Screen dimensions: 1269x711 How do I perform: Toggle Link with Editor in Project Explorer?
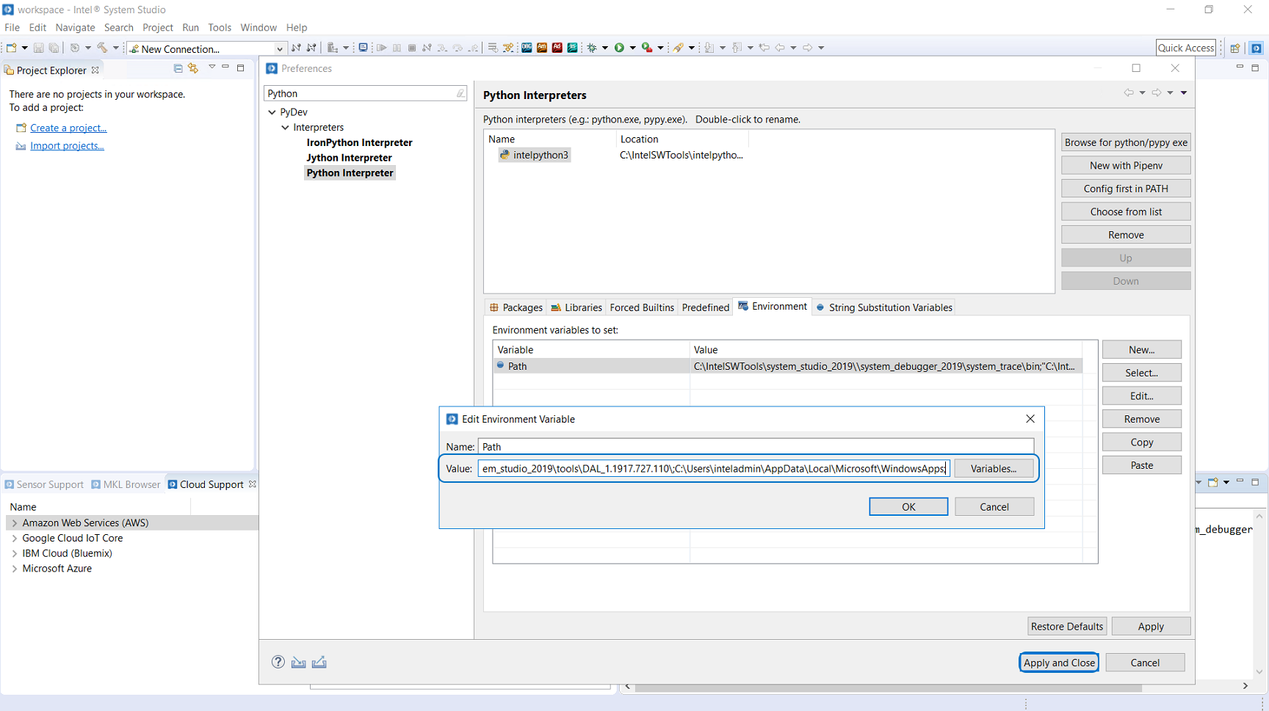coord(193,68)
